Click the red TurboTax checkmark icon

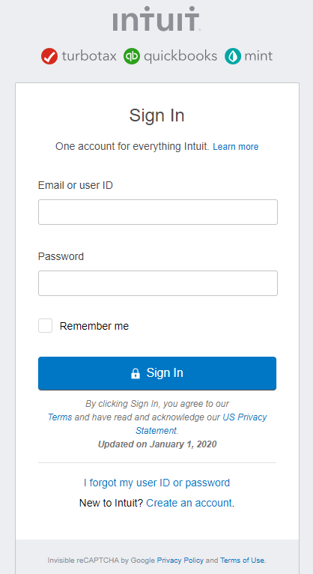[49, 56]
